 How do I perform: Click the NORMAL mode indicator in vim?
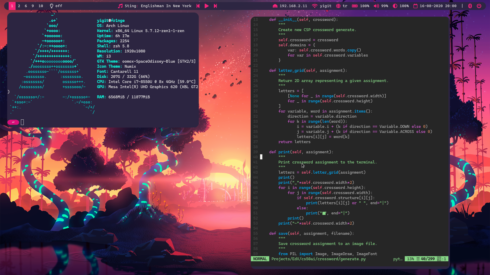[260, 259]
